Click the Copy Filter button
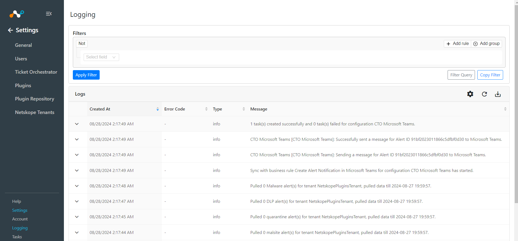The image size is (518, 241). coord(490,75)
